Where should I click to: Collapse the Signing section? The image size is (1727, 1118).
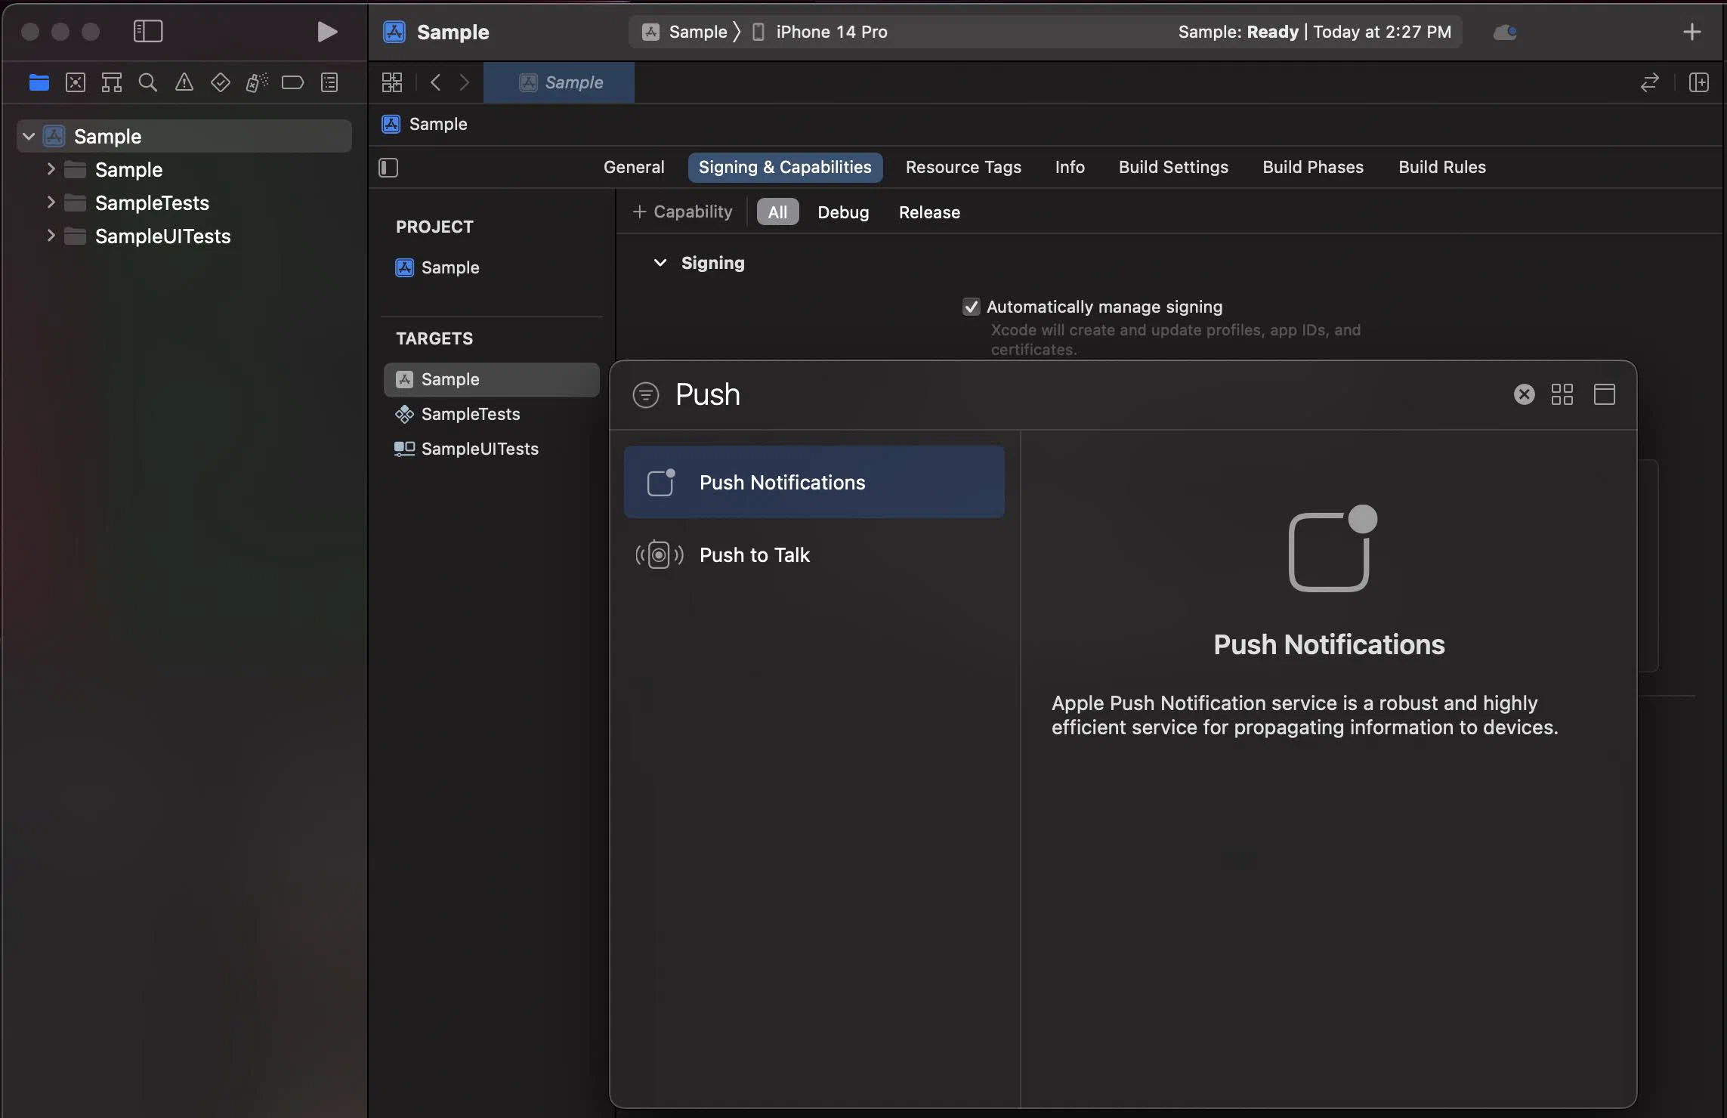pos(660,263)
